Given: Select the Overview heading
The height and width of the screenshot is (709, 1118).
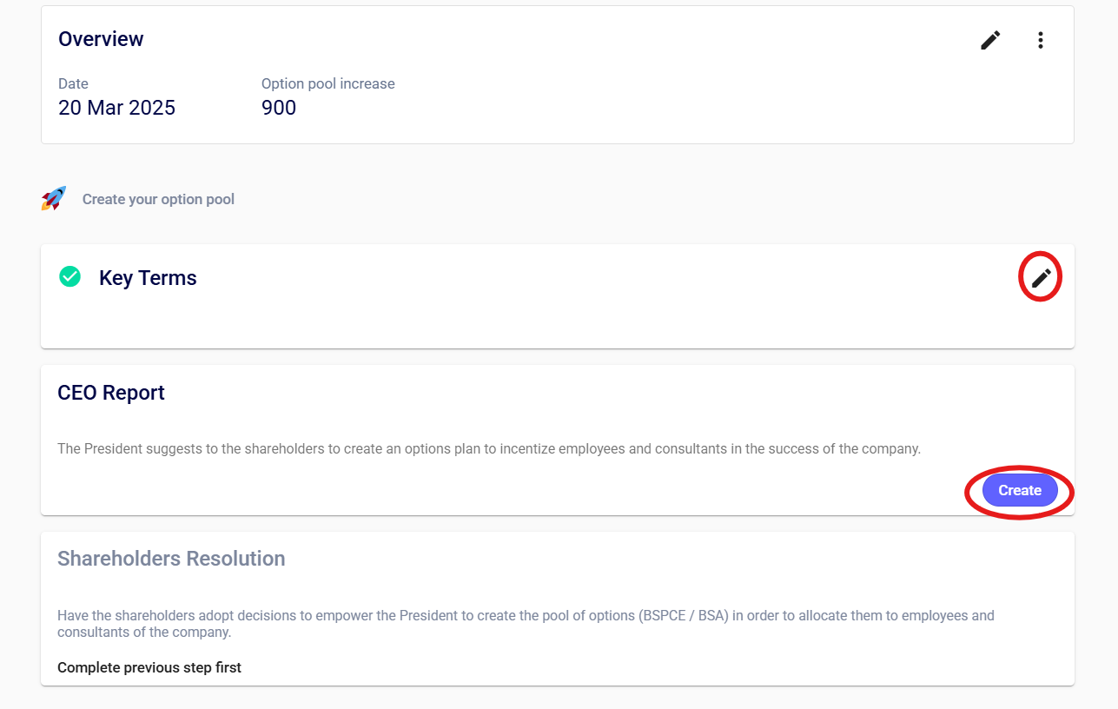Looking at the screenshot, I should [x=101, y=39].
